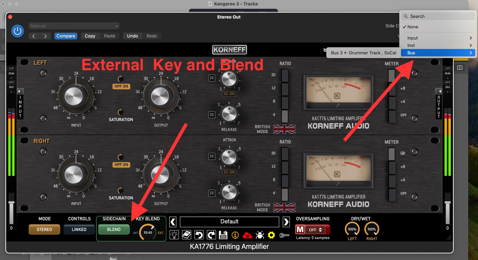This screenshot has width=478, height=260.
Task: Click the LINKED controls button
Action: [x=79, y=230]
